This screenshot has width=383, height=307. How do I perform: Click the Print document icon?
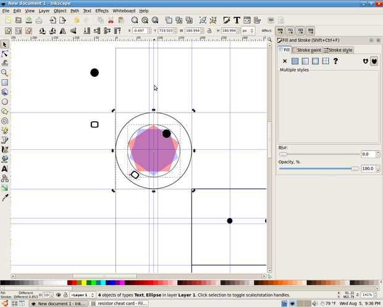pyautogui.click(x=39, y=20)
